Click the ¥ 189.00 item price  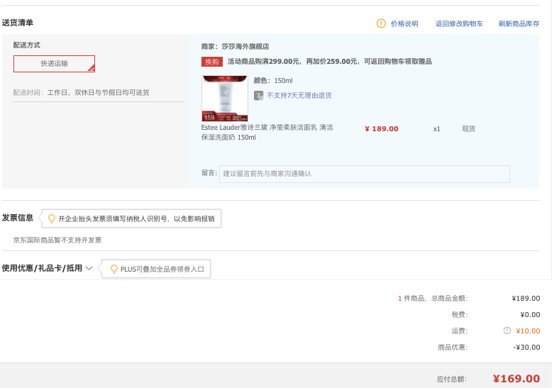pyautogui.click(x=381, y=129)
